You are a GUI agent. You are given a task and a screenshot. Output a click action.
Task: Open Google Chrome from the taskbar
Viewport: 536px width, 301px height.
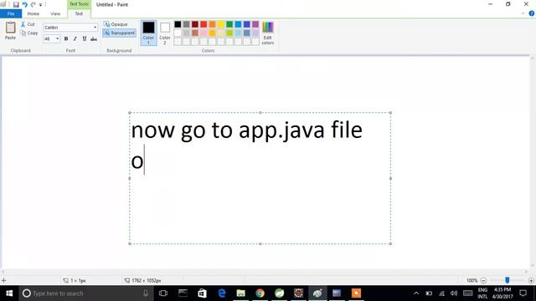click(x=260, y=293)
